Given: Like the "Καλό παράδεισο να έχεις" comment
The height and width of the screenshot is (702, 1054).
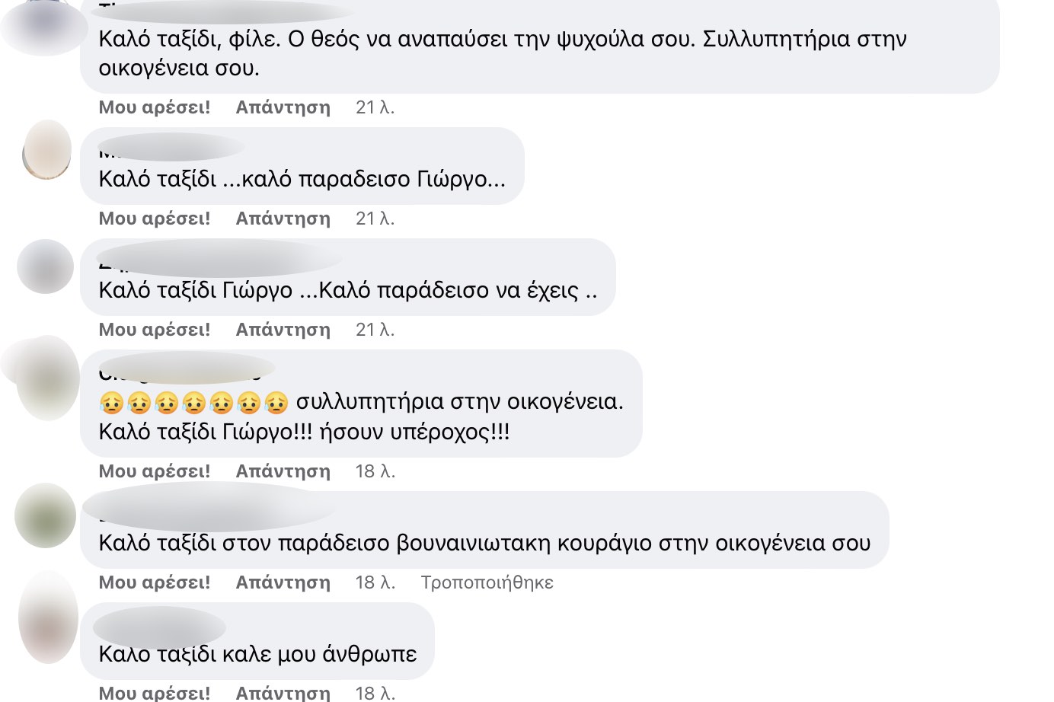Looking at the screenshot, I should tap(154, 330).
